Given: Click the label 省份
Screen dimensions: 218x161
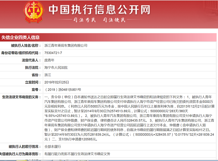Looking at the screenshot, I should [36, 75].
